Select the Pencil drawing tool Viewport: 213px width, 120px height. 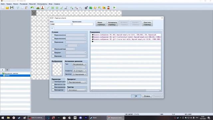point(48,8)
